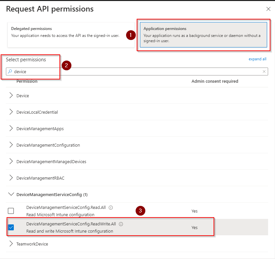Open info icon for Read.All permission
The image size is (275, 259).
click(x=111, y=208)
